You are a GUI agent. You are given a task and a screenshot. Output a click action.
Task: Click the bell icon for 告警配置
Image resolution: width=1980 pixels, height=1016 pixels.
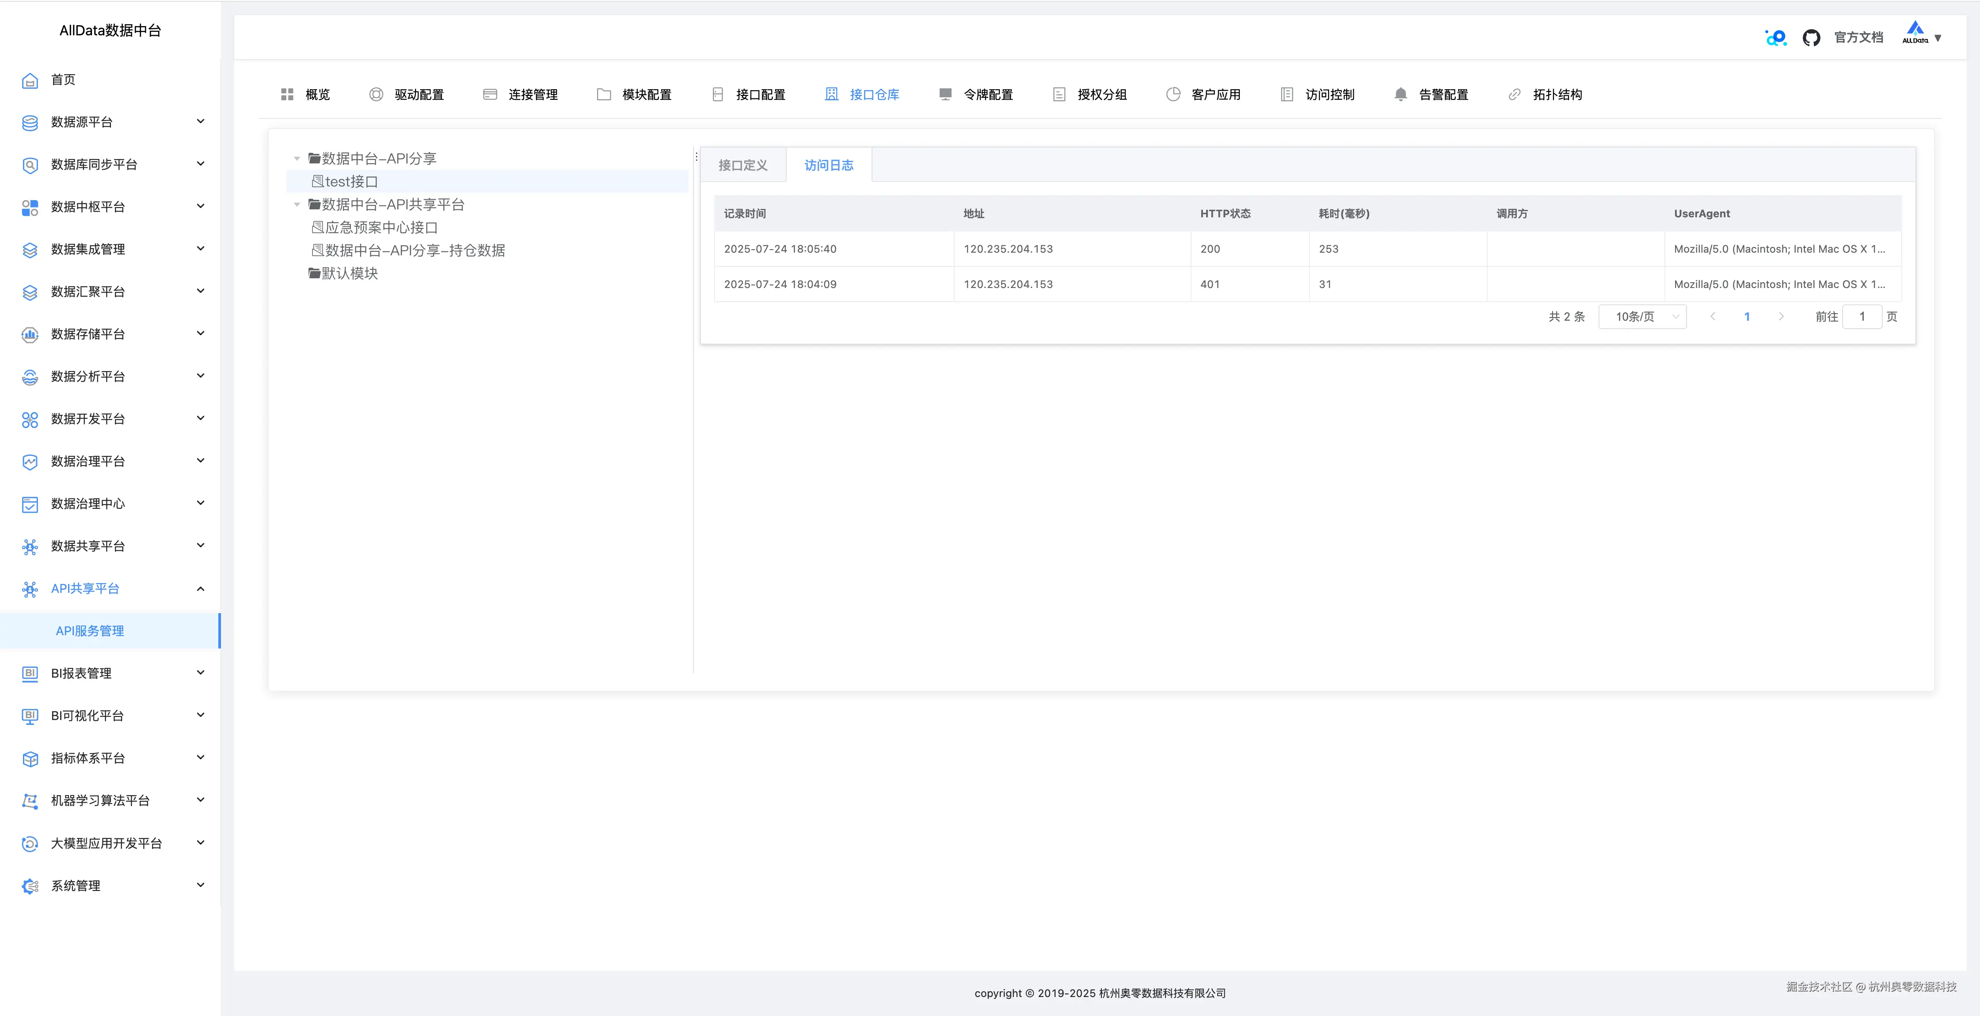point(1401,95)
